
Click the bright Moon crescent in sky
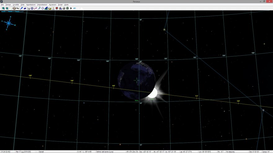click(x=153, y=93)
